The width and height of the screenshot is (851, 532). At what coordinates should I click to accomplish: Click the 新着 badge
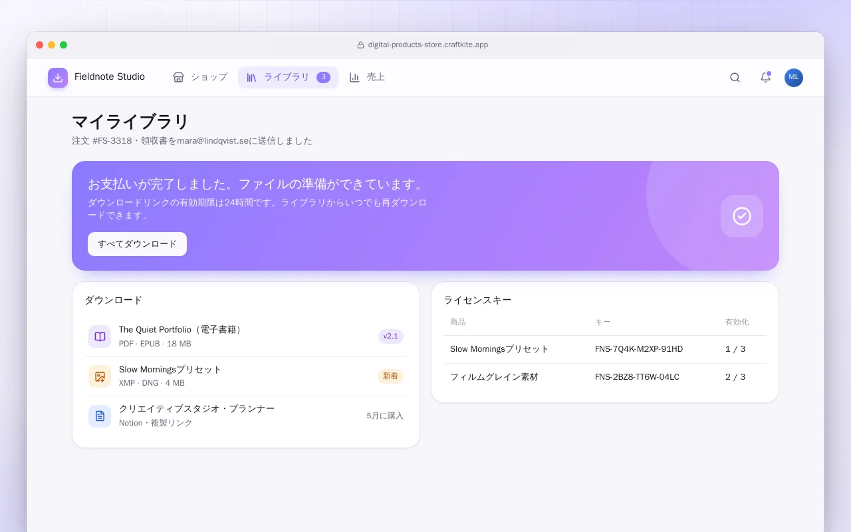(391, 376)
